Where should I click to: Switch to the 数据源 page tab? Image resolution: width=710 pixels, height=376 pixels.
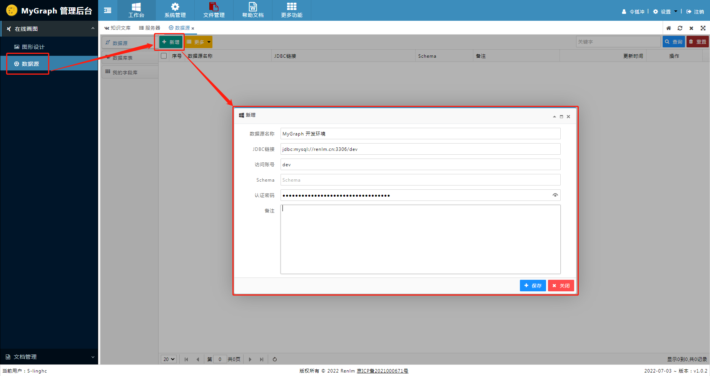[179, 28]
